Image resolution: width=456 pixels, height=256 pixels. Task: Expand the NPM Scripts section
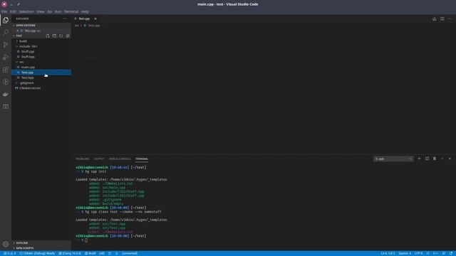[x=41, y=248]
